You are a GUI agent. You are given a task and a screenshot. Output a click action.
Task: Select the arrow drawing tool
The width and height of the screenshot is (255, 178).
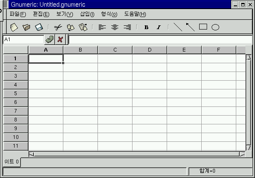(190, 27)
